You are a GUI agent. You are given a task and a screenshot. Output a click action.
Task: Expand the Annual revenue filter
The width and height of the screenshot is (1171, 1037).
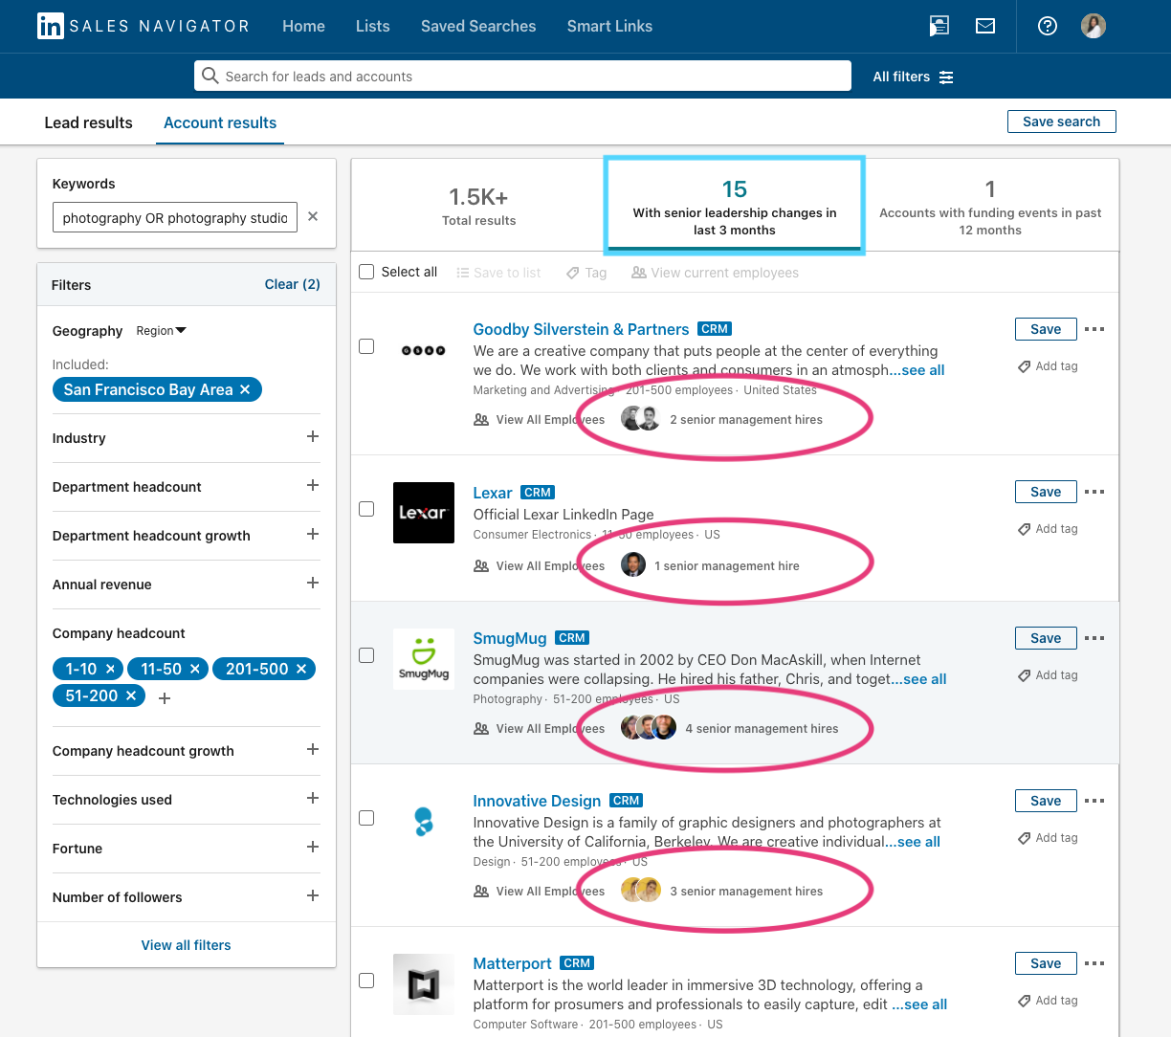click(x=313, y=583)
